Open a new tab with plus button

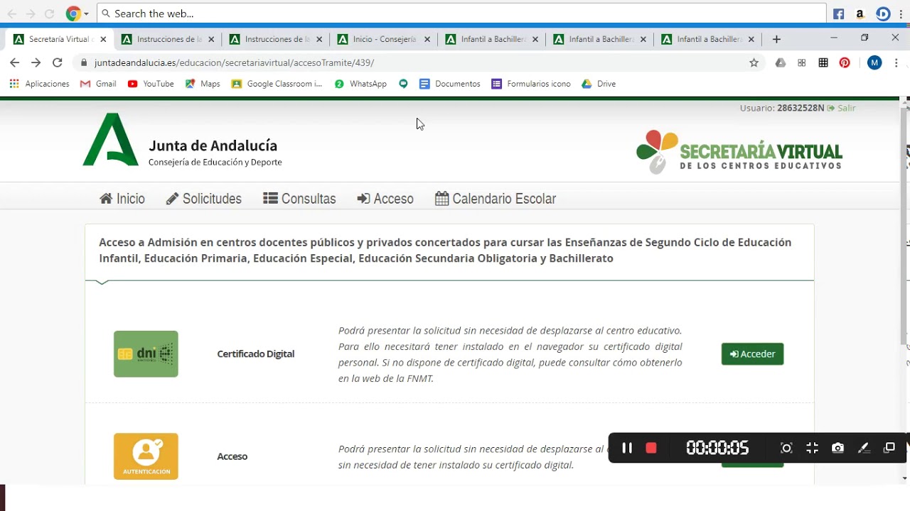(776, 39)
